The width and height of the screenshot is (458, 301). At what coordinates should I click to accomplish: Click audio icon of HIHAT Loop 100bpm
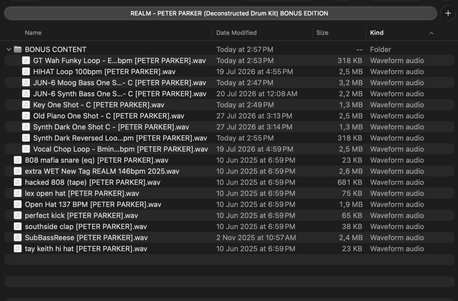point(26,72)
